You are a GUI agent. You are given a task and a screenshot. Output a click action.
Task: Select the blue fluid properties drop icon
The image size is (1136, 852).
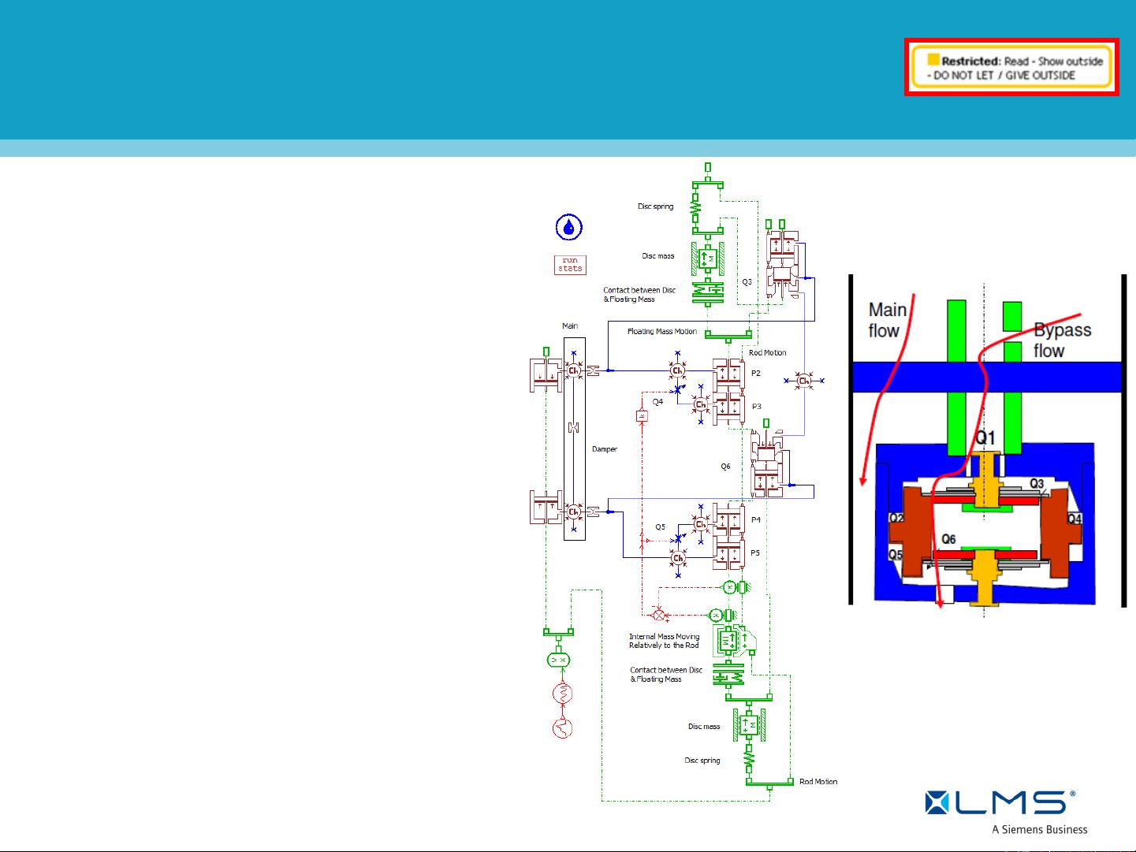(569, 226)
